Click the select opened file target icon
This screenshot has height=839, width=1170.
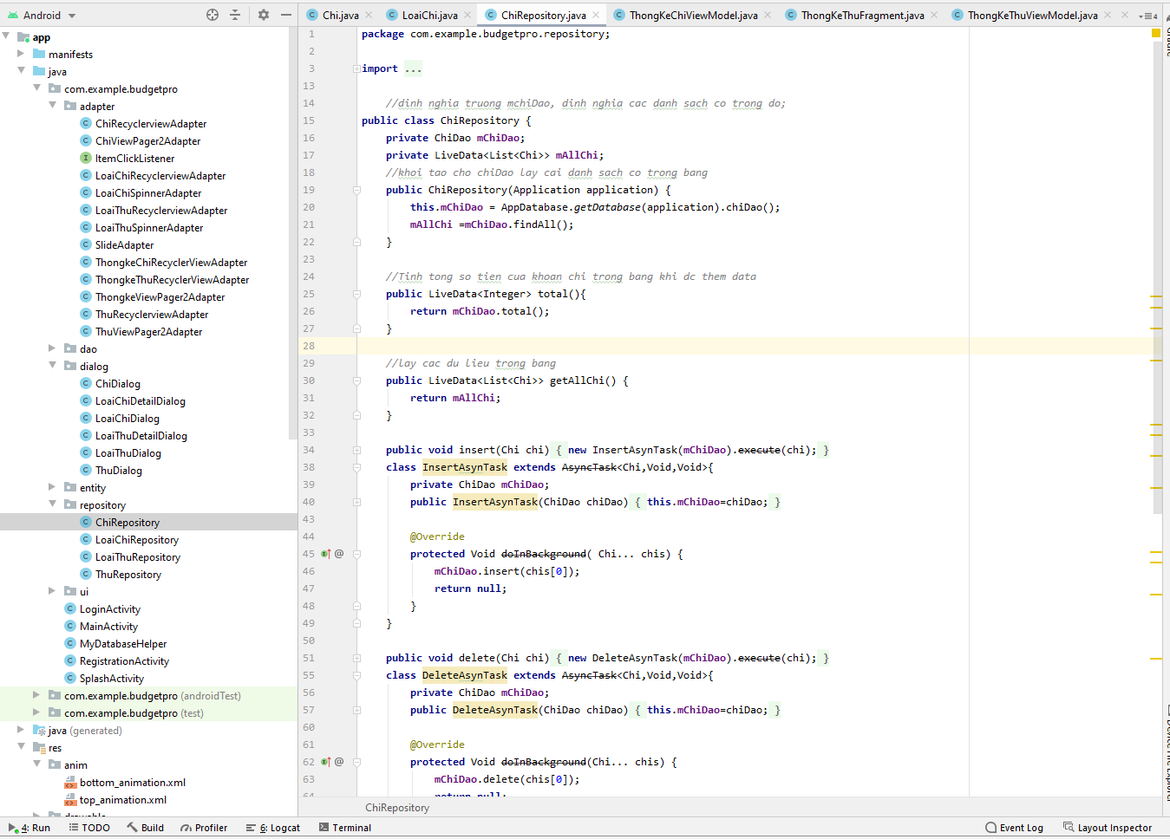click(212, 15)
